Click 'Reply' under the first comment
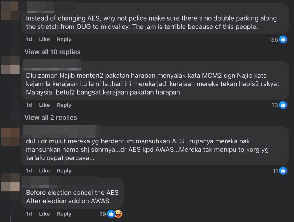Viewport: 294px width, 222px height. [64, 39]
